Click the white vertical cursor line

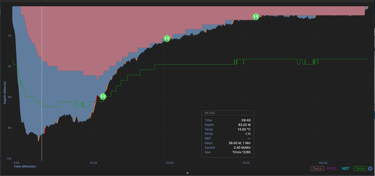click(42, 85)
